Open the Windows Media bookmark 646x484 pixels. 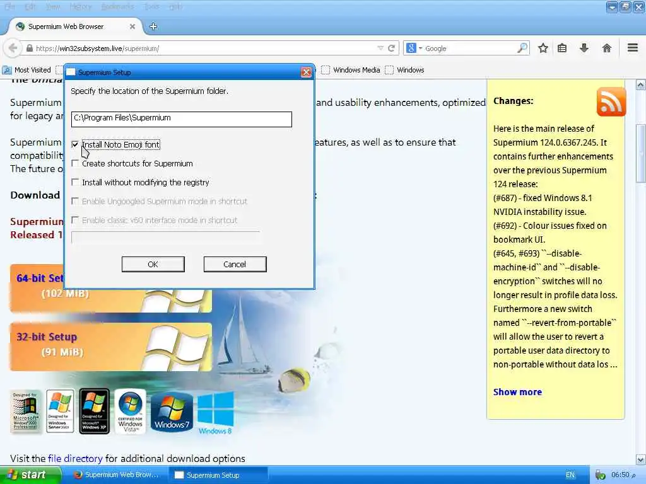point(351,70)
